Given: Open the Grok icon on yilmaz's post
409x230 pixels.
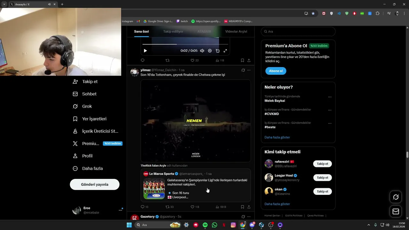Looking at the screenshot, I should point(243,70).
